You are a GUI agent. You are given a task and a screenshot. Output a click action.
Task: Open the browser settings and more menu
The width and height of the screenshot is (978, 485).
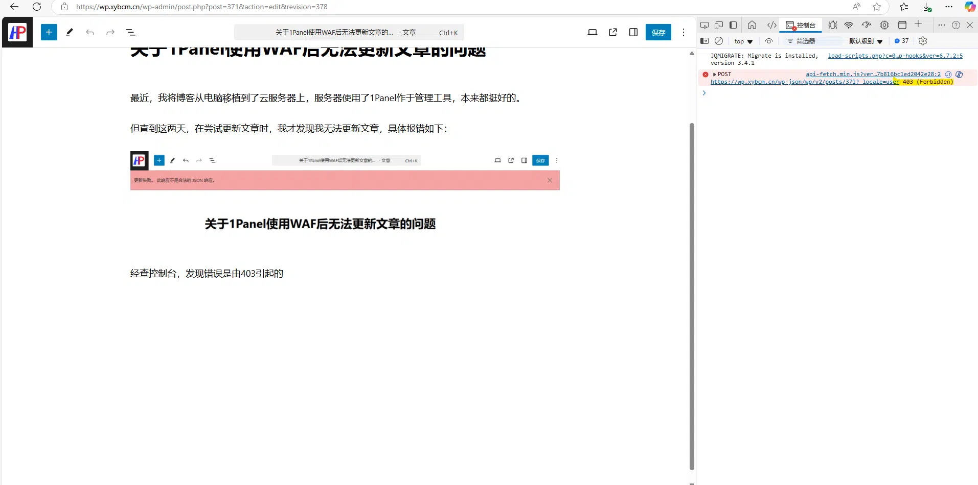[x=949, y=7]
